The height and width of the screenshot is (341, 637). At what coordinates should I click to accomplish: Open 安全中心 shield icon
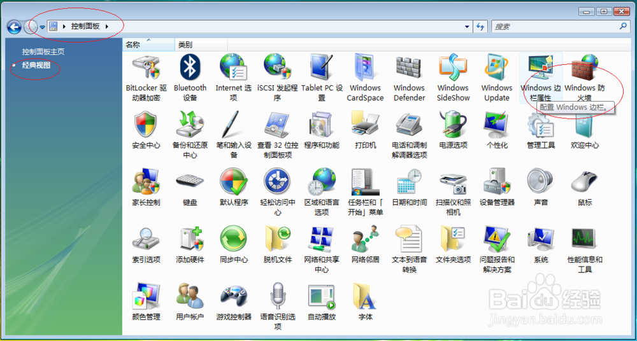click(x=146, y=125)
